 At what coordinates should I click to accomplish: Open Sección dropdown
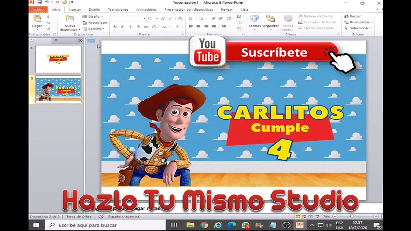pyautogui.click(x=93, y=29)
